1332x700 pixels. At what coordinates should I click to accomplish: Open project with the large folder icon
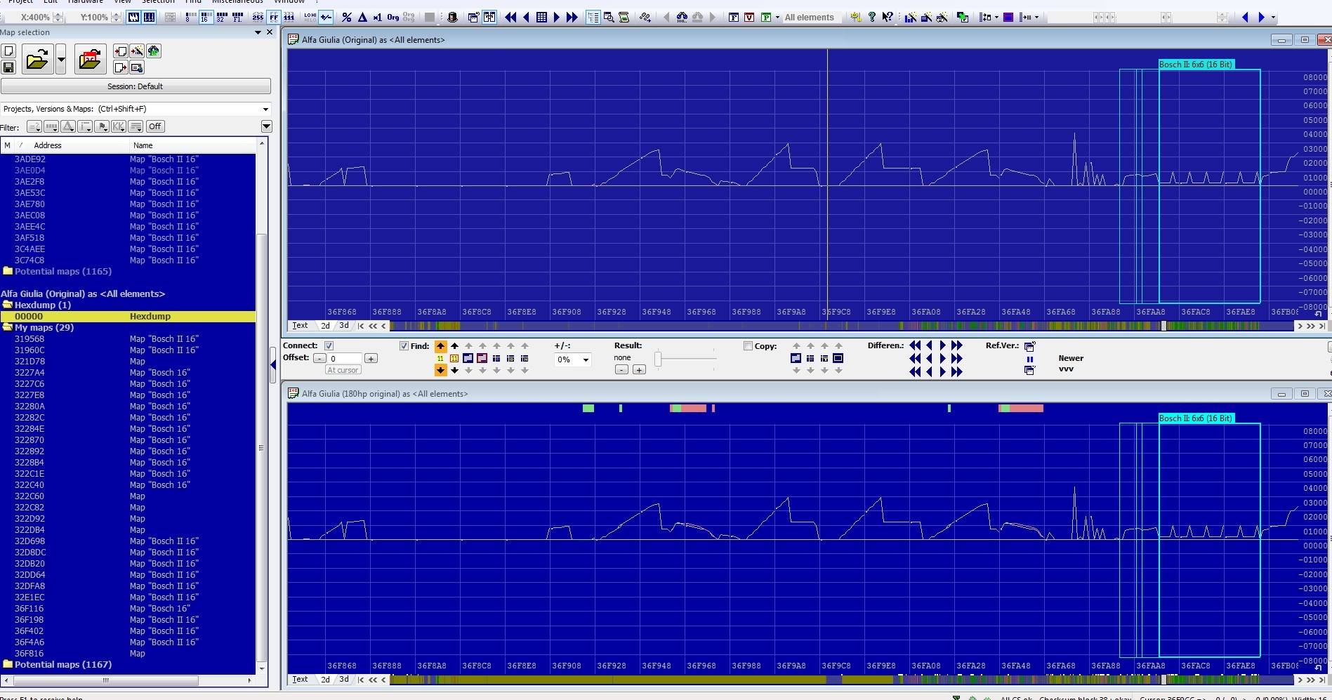coord(37,60)
